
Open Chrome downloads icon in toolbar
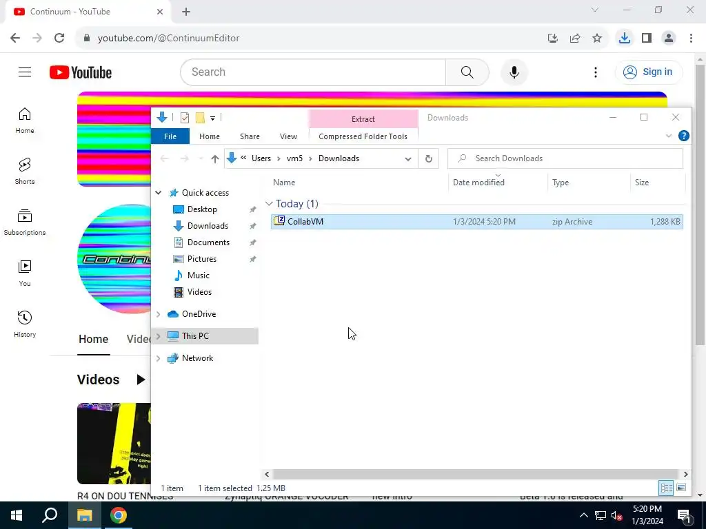click(x=624, y=39)
